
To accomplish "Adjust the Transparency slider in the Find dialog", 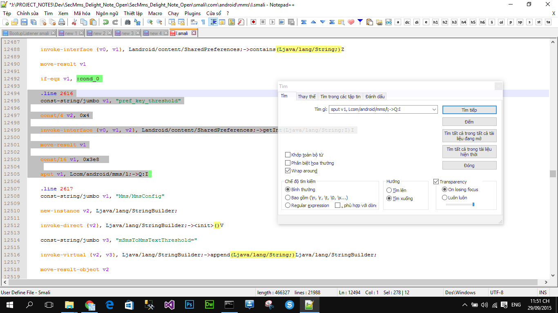I will (x=473, y=204).
